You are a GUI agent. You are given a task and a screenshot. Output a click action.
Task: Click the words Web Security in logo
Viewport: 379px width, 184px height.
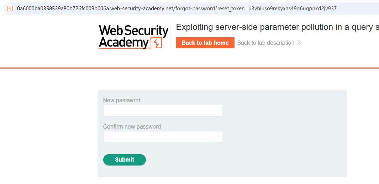[133, 31]
